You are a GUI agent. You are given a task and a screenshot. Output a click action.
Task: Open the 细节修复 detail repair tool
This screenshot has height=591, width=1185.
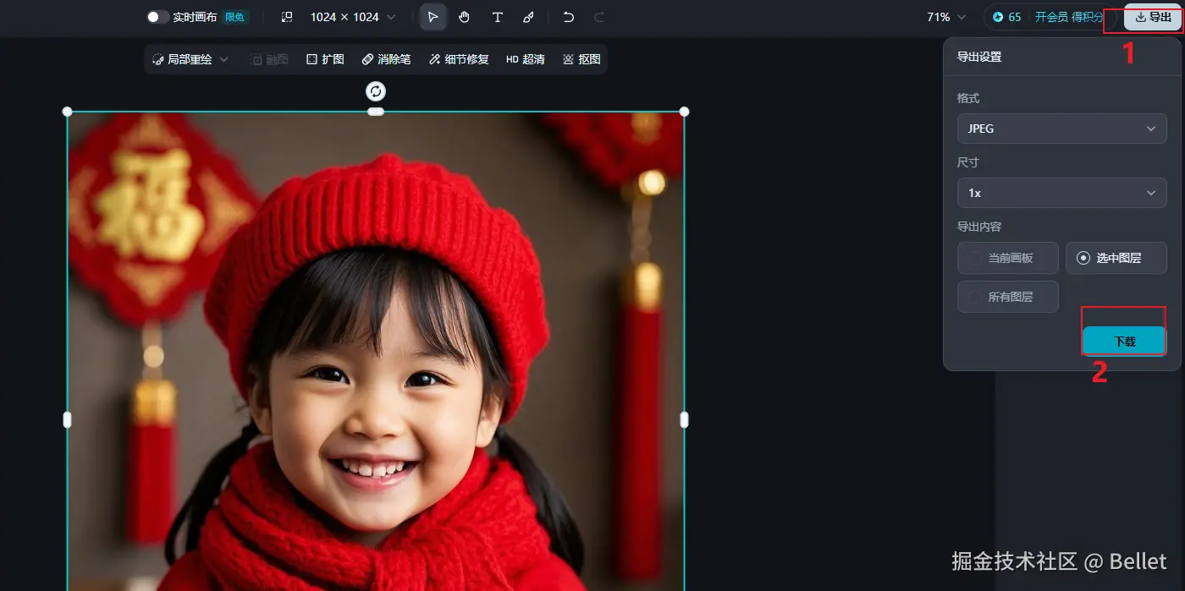point(459,59)
